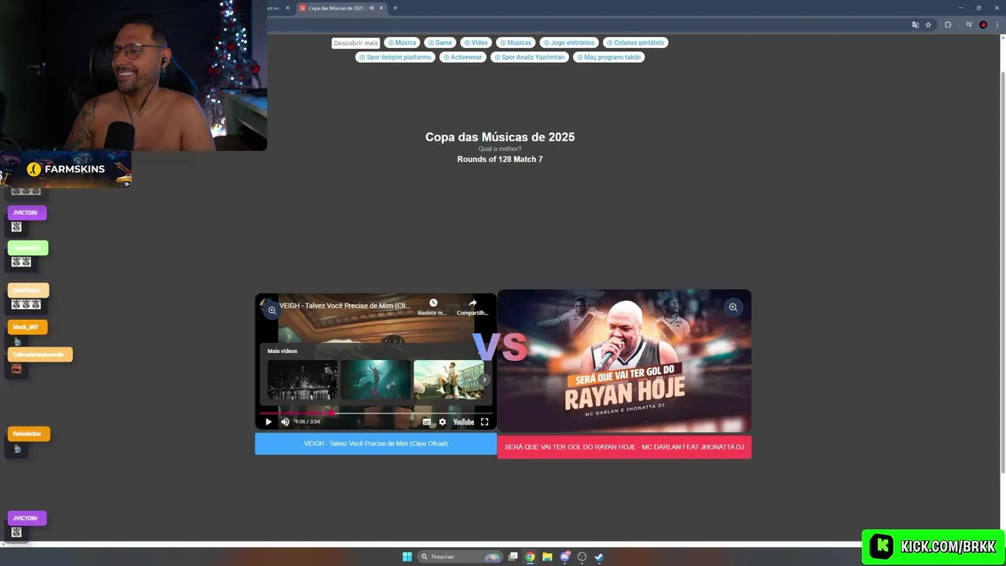
Task: Open the media controls icon in Chrome
Action: tap(968, 24)
